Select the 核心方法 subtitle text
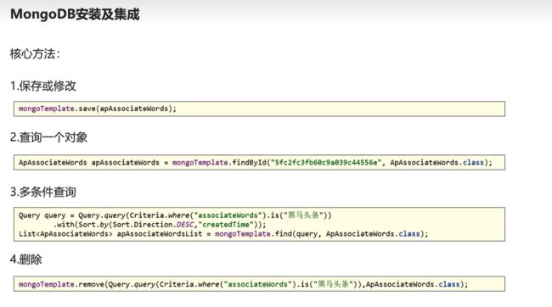Image resolution: width=552 pixels, height=307 pixels. pyautogui.click(x=35, y=54)
